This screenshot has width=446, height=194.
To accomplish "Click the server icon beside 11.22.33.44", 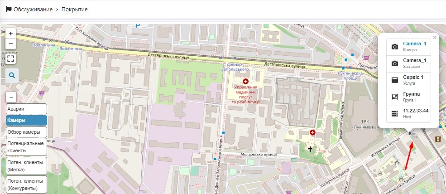I will click(x=395, y=114).
